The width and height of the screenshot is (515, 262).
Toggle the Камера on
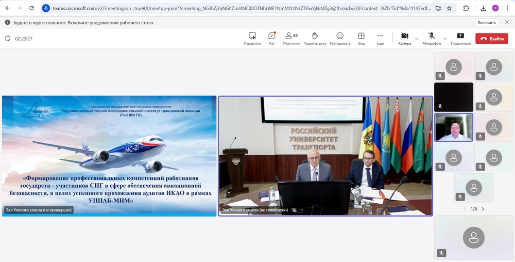pos(405,39)
